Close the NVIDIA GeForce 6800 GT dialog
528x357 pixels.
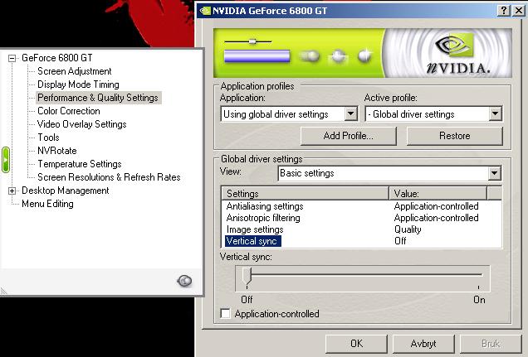click(x=519, y=11)
